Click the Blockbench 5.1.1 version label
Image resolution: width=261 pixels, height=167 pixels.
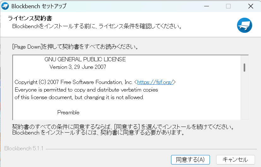(x=24, y=149)
